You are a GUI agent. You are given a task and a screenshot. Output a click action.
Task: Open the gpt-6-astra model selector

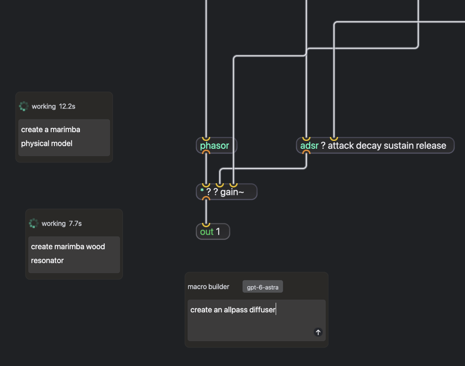[x=263, y=287]
